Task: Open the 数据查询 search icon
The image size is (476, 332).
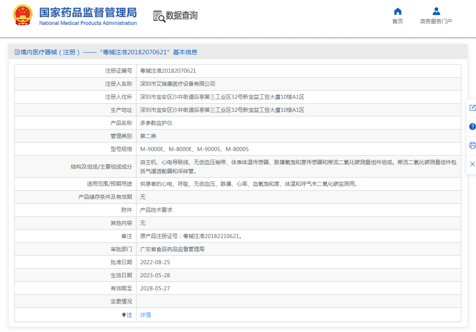Action: pos(159,16)
